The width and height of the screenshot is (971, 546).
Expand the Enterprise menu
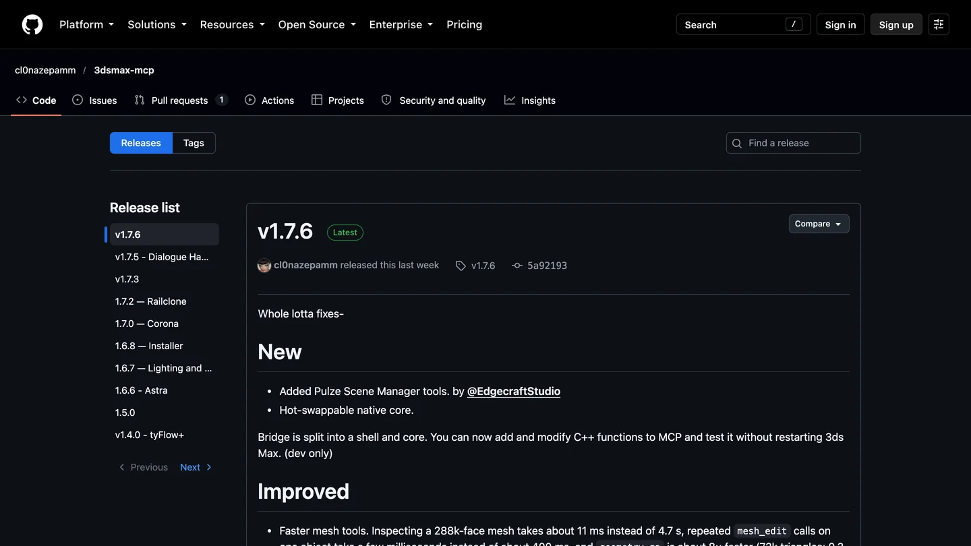coord(401,24)
